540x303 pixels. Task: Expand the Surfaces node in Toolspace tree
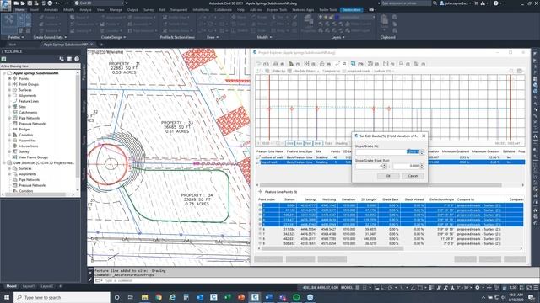[x=9, y=90]
